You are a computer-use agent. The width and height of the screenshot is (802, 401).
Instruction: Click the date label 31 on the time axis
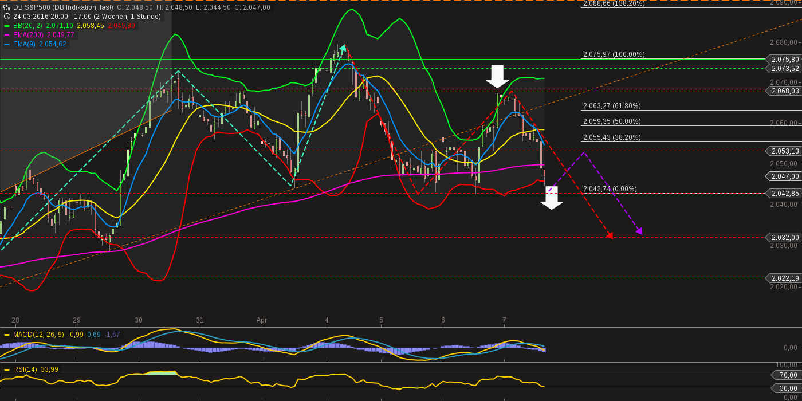tap(199, 320)
